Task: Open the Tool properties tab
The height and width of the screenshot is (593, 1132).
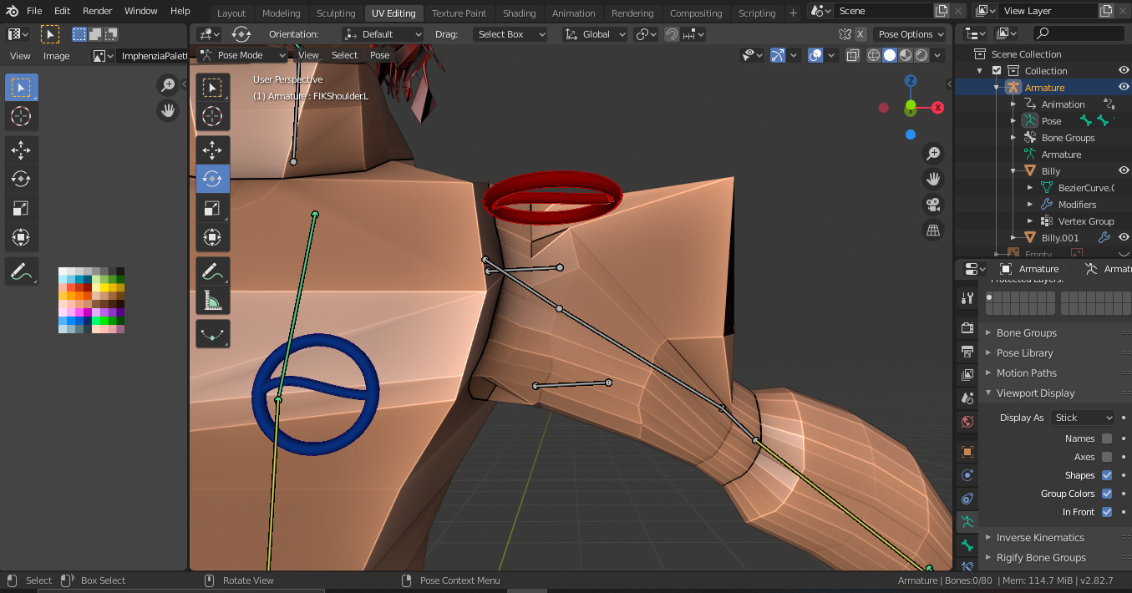Action: (x=967, y=298)
